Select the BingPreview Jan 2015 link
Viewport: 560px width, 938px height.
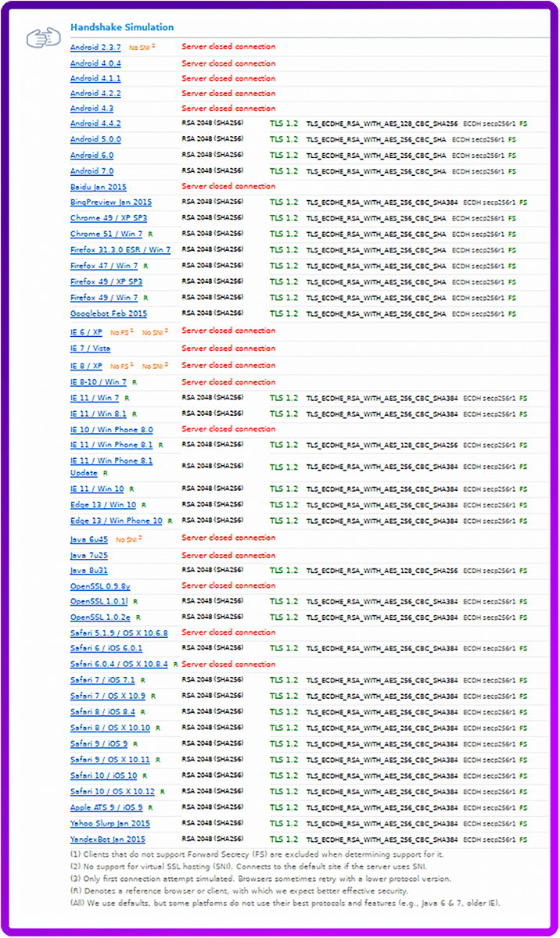(x=110, y=203)
